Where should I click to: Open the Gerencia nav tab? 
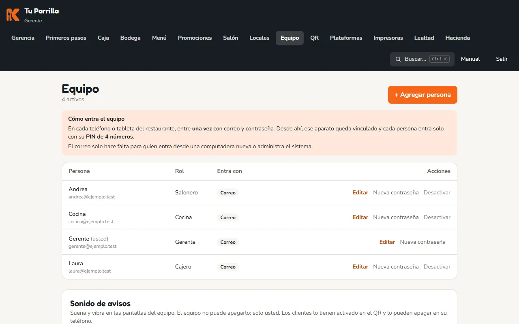pyautogui.click(x=23, y=38)
